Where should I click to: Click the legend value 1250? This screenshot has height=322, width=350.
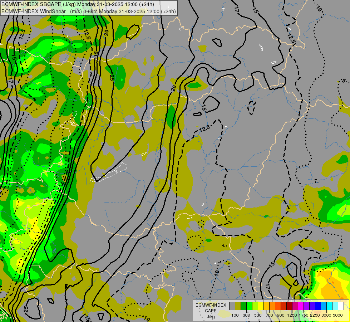(x=292, y=315)
